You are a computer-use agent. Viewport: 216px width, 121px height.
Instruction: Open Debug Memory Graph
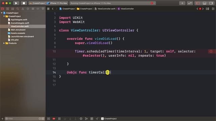pyautogui.click(x=86, y=119)
